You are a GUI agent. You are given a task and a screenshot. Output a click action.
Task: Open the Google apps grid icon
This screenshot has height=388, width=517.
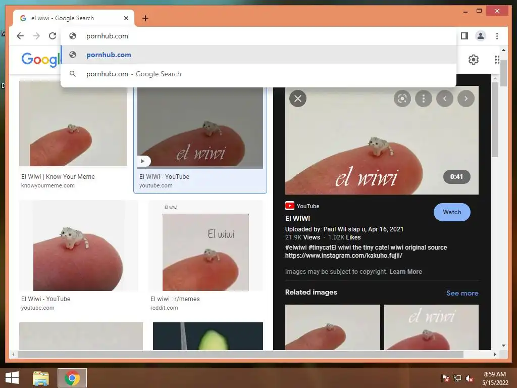[x=497, y=60]
